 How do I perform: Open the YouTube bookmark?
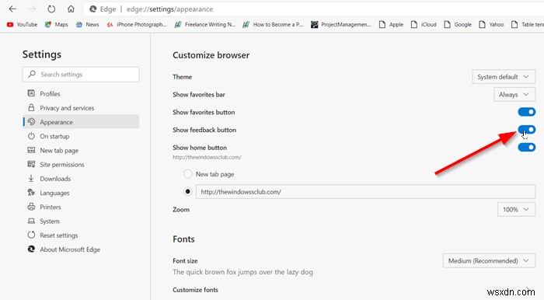22,24
